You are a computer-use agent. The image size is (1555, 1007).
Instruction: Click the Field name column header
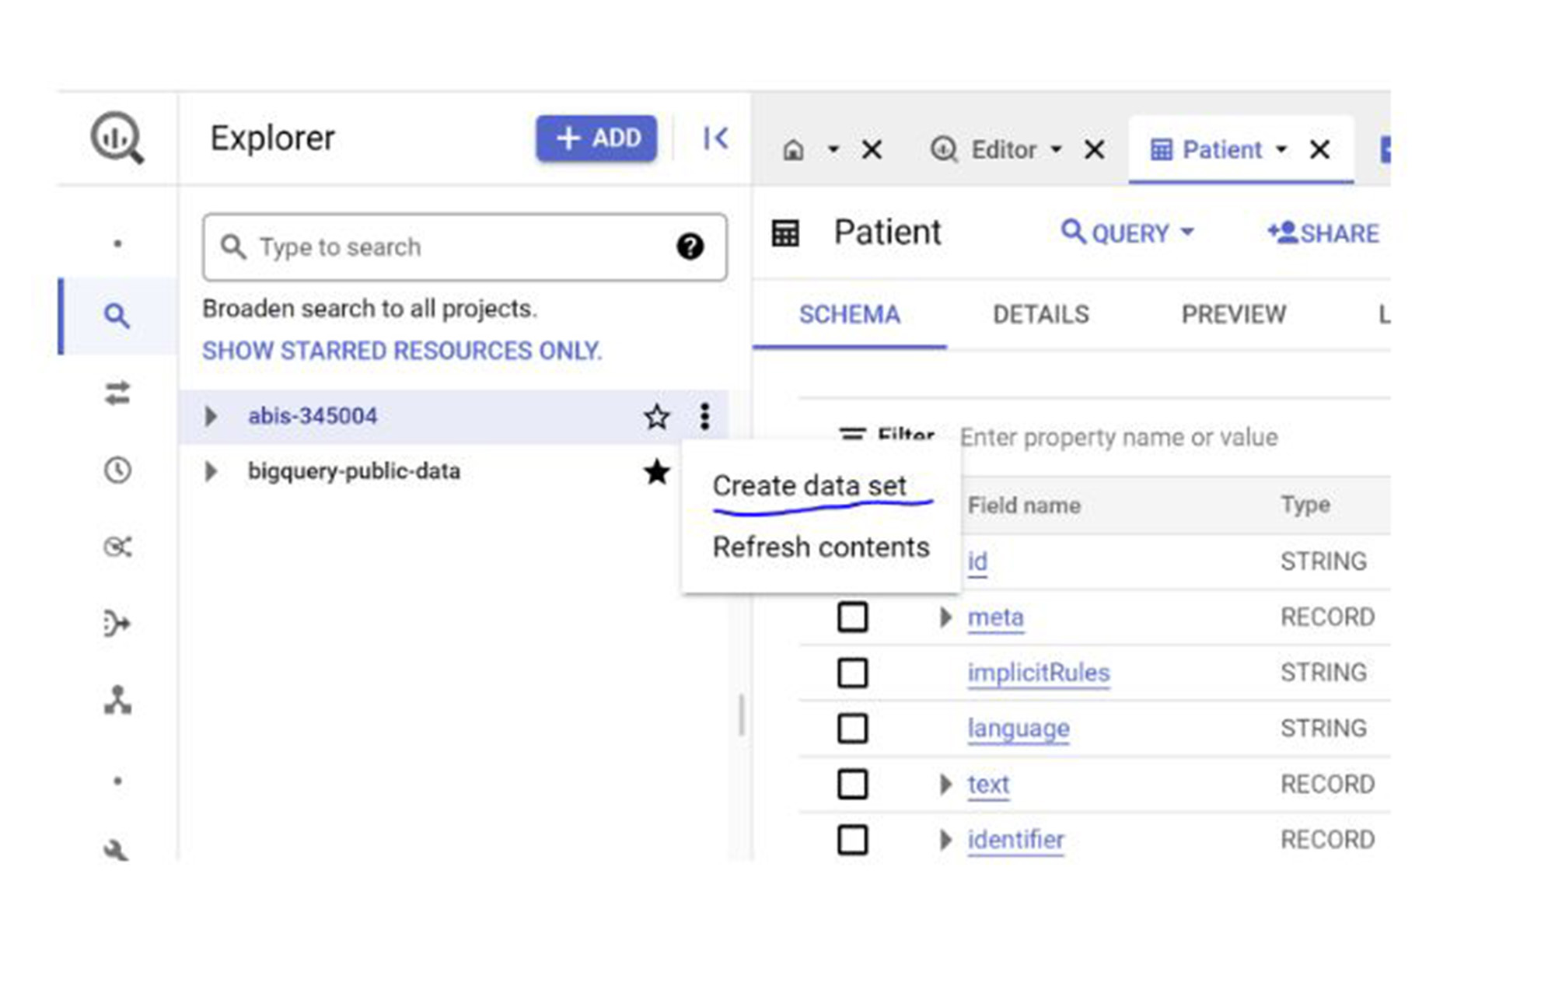point(1024,505)
